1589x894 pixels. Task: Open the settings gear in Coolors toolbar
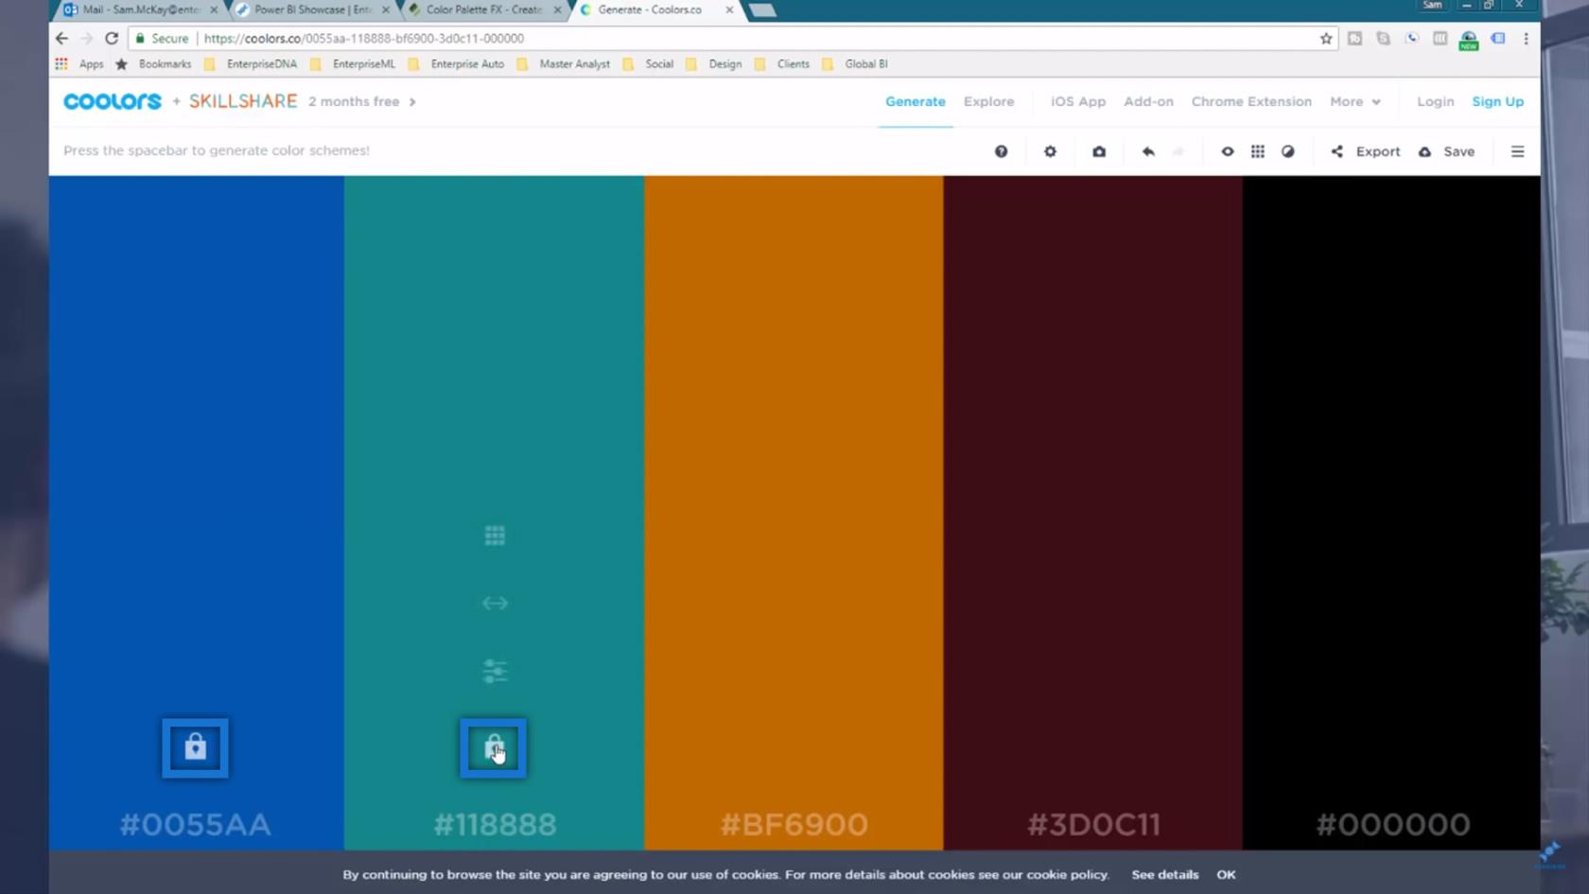click(x=1050, y=151)
